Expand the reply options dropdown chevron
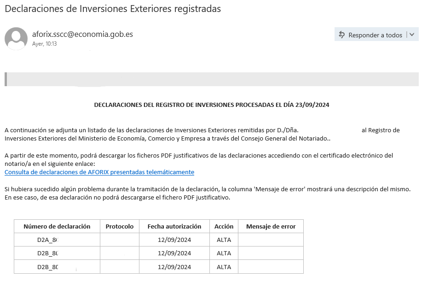422x282 pixels. click(x=412, y=35)
